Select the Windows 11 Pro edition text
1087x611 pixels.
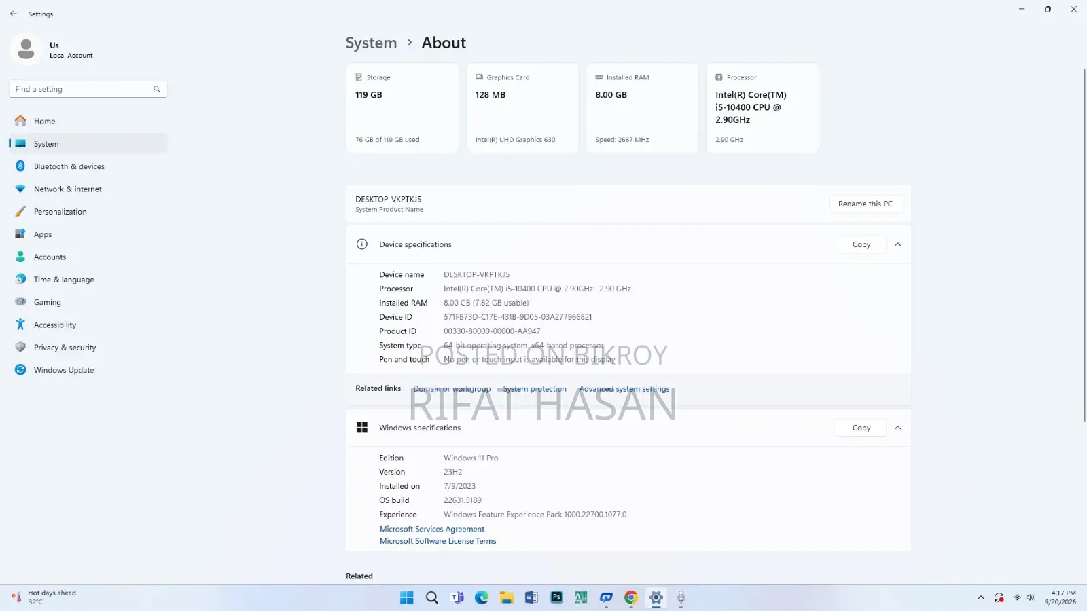(471, 458)
